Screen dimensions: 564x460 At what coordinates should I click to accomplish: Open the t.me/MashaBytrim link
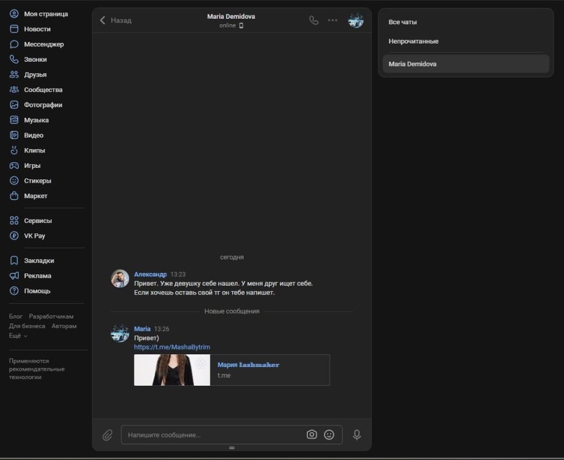pyautogui.click(x=172, y=347)
